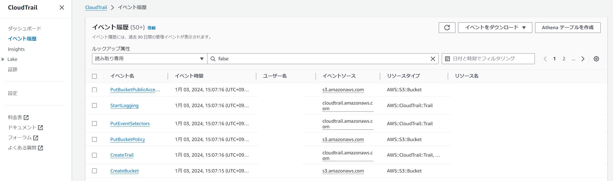Open the 情報 info link
This screenshot has height=181, width=613.
[x=151, y=28]
